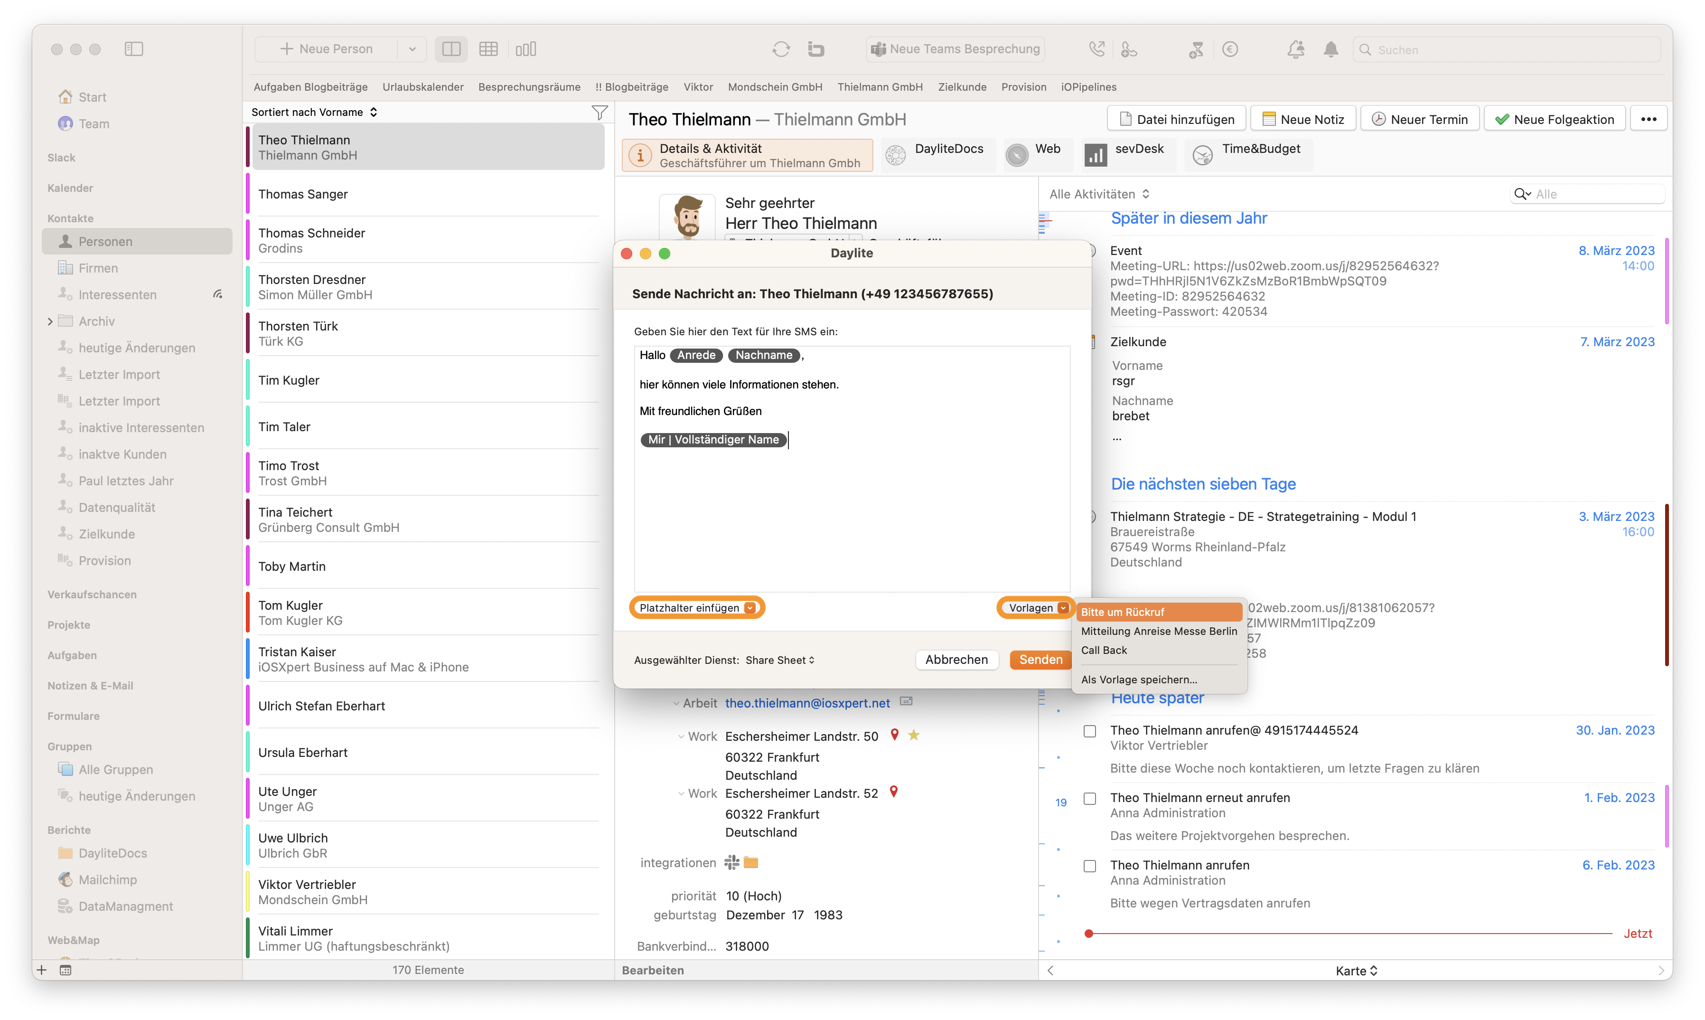
Task: Click the Senden button
Action: click(x=1040, y=659)
